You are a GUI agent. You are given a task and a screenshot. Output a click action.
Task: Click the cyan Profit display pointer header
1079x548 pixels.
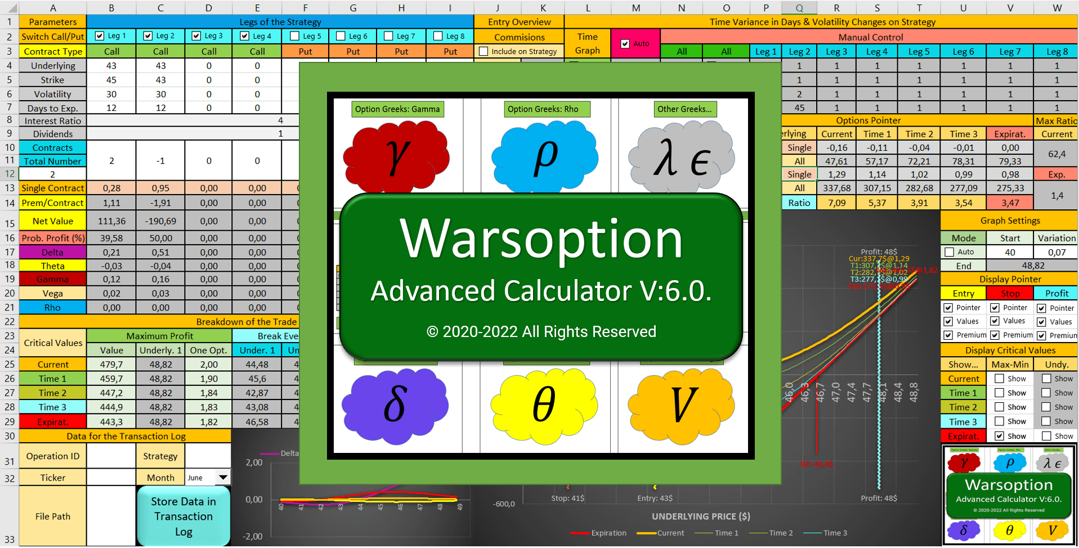tap(1056, 293)
